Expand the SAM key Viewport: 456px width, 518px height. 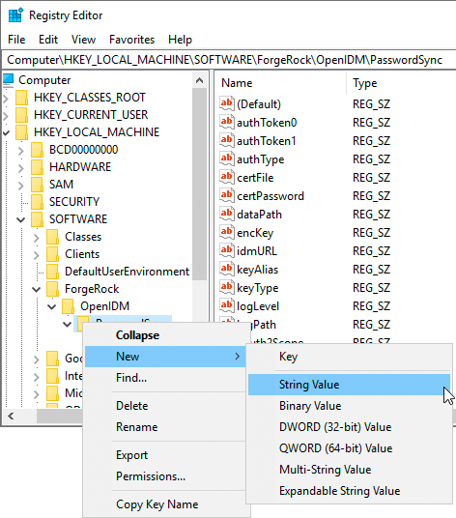click(21, 186)
